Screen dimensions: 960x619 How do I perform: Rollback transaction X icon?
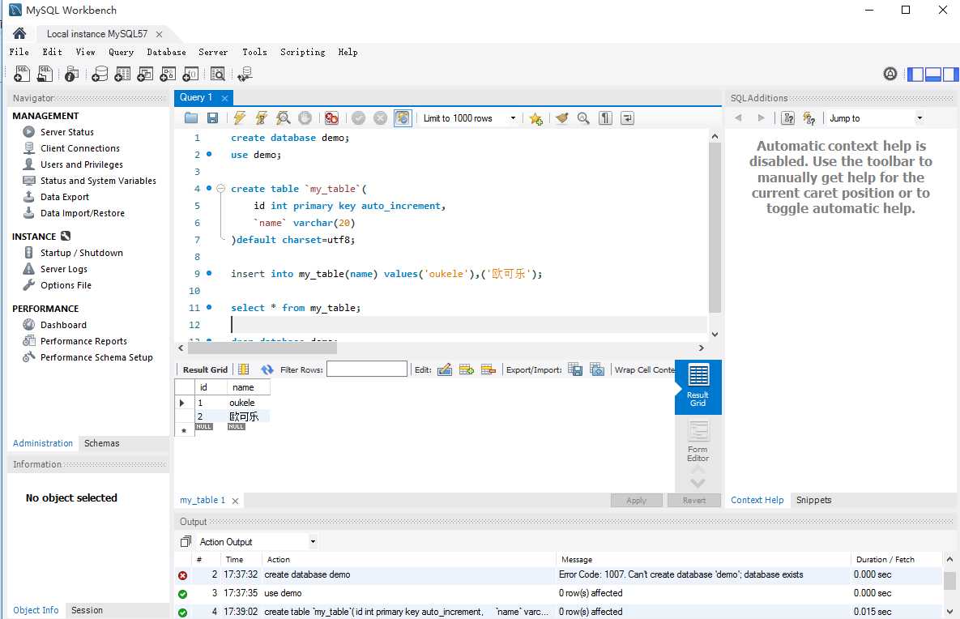tap(380, 118)
